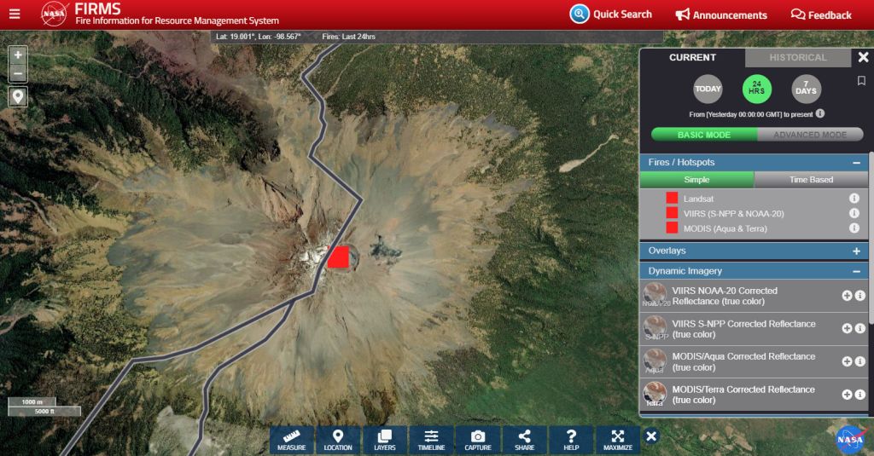Click the Measure tool icon
This screenshot has width=874, height=456.
(292, 439)
